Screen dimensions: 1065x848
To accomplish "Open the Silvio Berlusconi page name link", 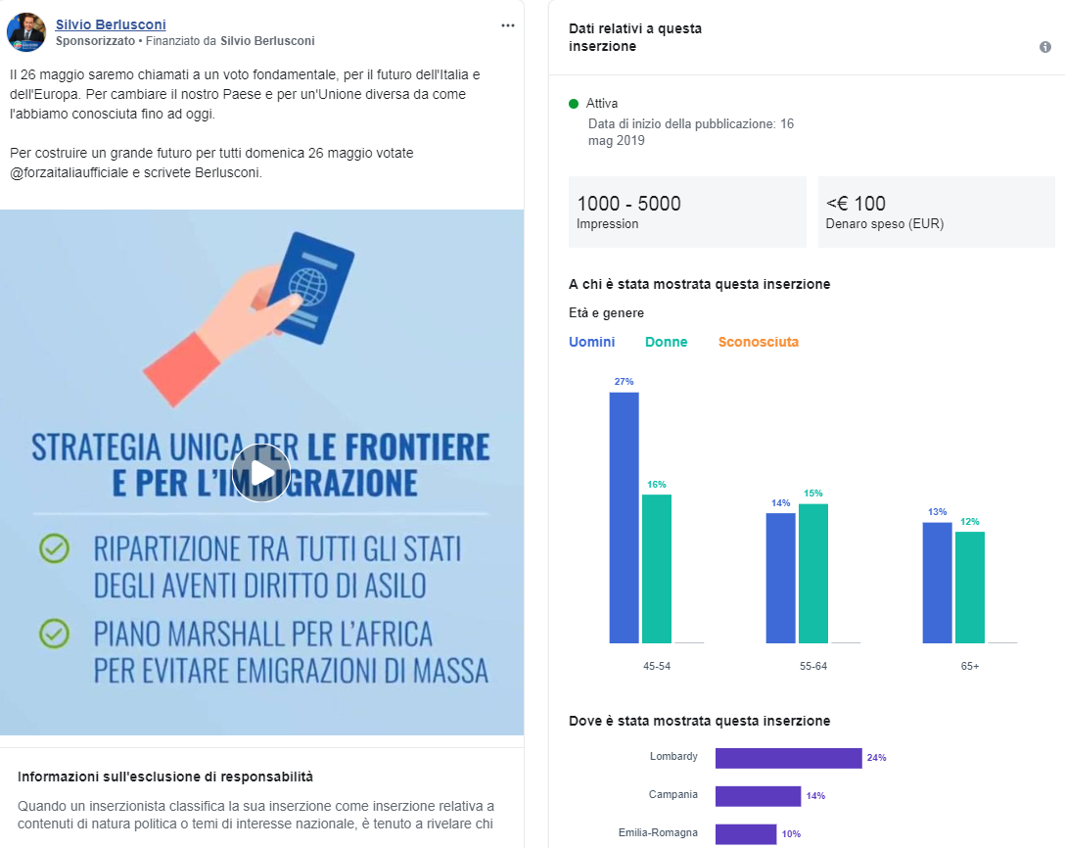I will click(111, 24).
